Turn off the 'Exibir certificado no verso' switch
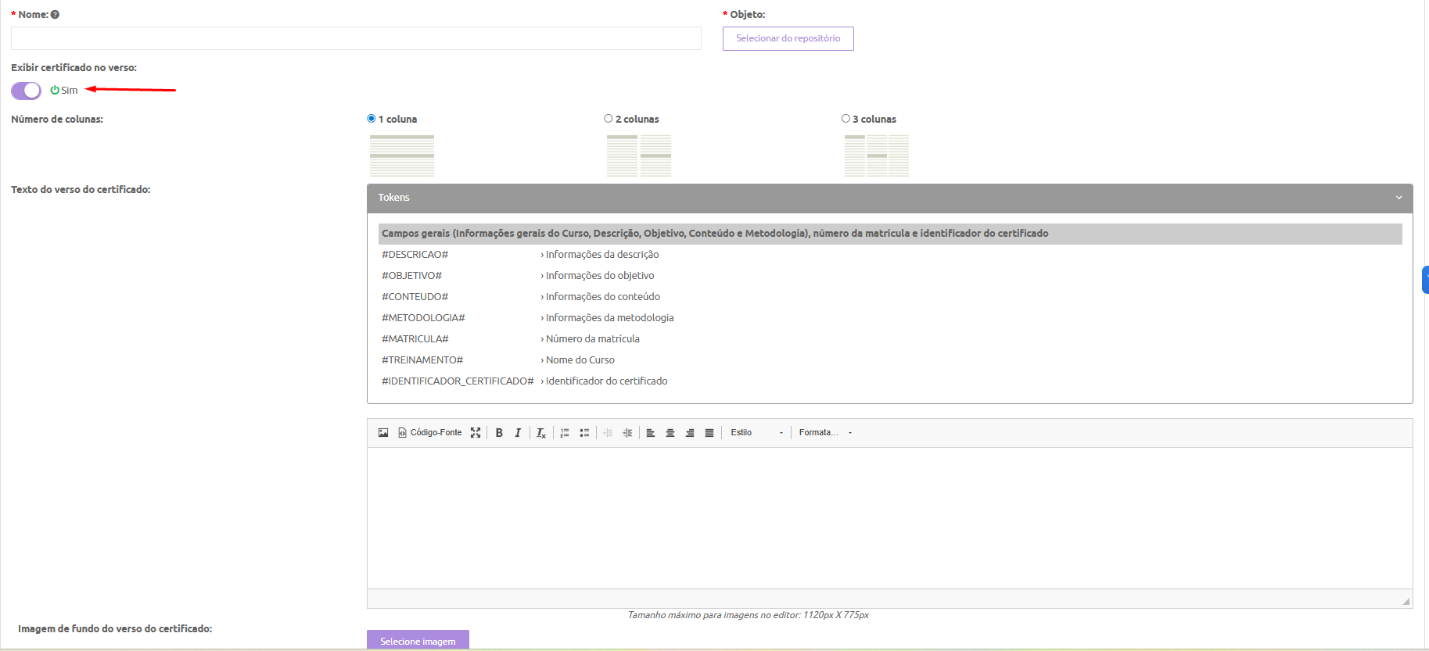 (x=26, y=91)
